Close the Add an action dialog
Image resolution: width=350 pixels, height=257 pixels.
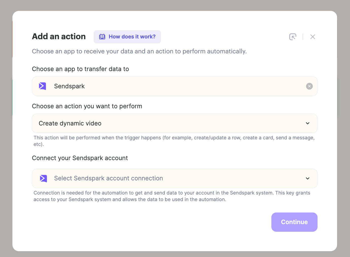pyautogui.click(x=313, y=37)
